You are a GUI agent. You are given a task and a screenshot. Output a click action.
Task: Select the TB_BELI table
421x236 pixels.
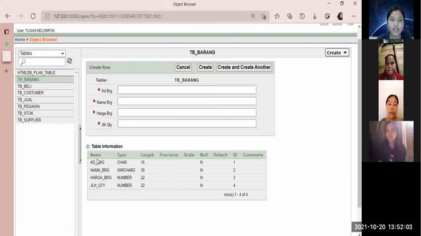tap(45, 86)
